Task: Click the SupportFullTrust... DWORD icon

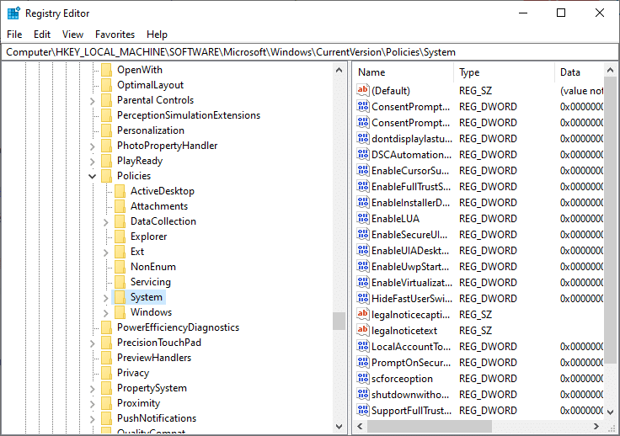Action: click(x=362, y=411)
